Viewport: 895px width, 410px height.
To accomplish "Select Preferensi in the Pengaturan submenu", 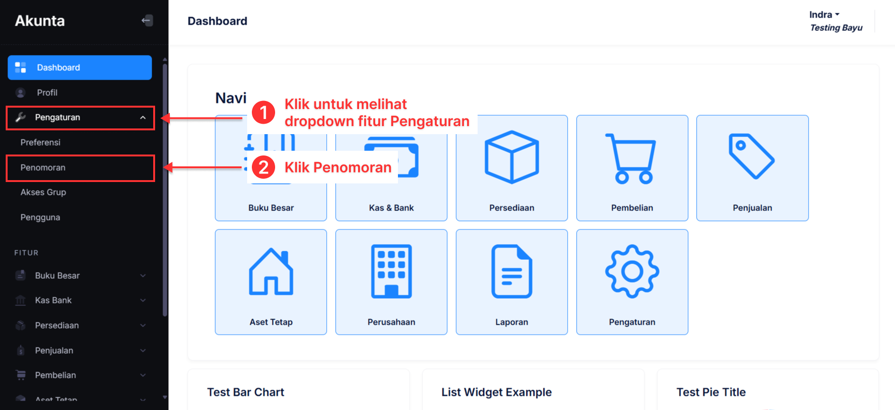I will (40, 143).
